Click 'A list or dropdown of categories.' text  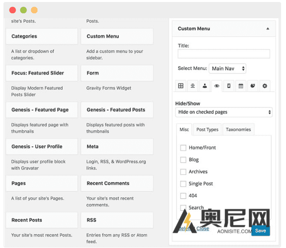pos(33,55)
